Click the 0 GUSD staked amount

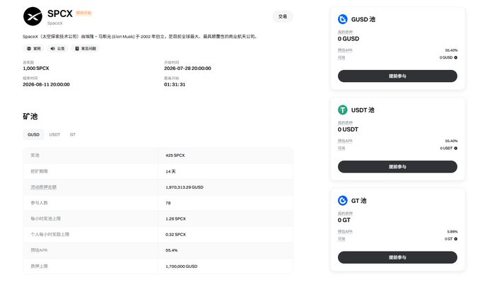[349, 39]
